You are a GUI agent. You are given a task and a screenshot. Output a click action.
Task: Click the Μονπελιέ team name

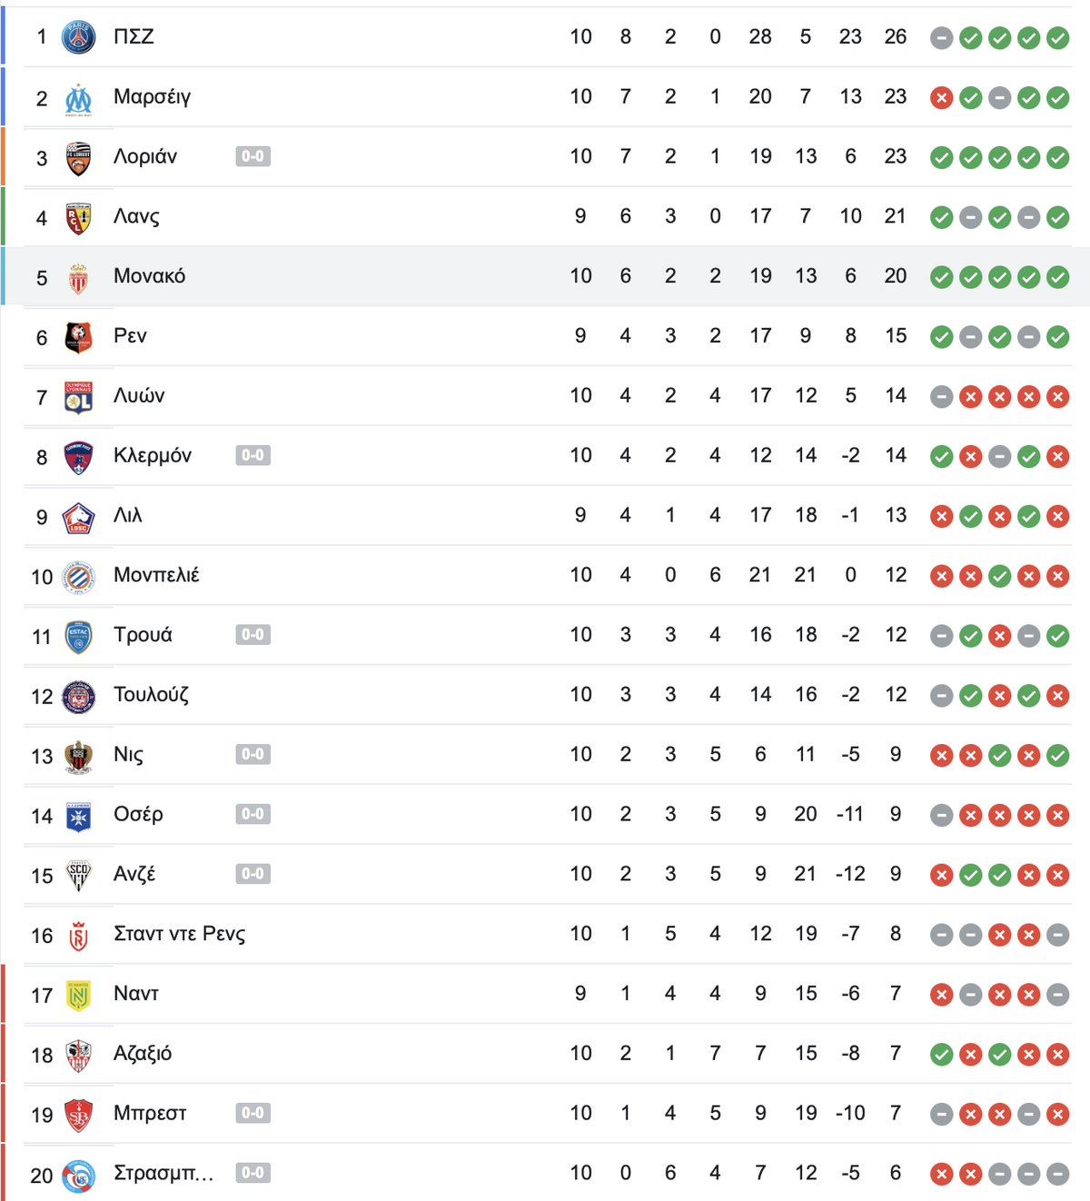pos(156,575)
